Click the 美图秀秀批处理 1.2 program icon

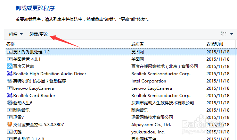[10, 52]
